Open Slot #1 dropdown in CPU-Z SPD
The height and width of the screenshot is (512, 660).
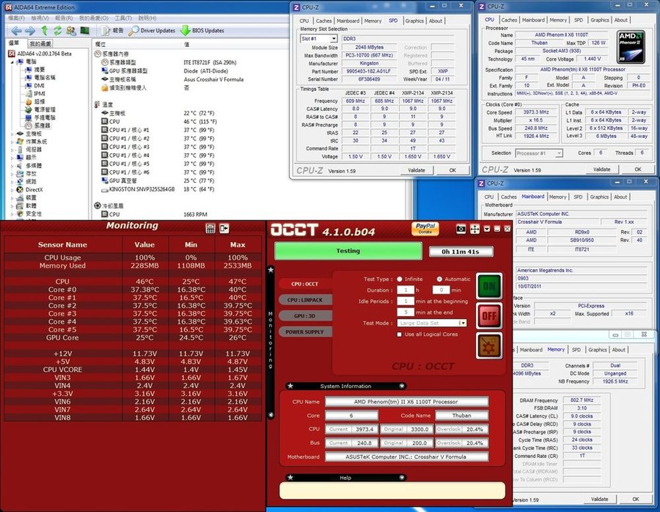[334, 39]
